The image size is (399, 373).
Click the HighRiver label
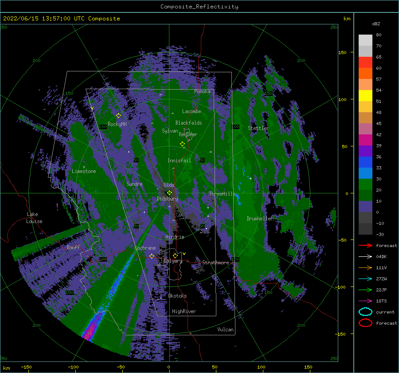coord(184,311)
